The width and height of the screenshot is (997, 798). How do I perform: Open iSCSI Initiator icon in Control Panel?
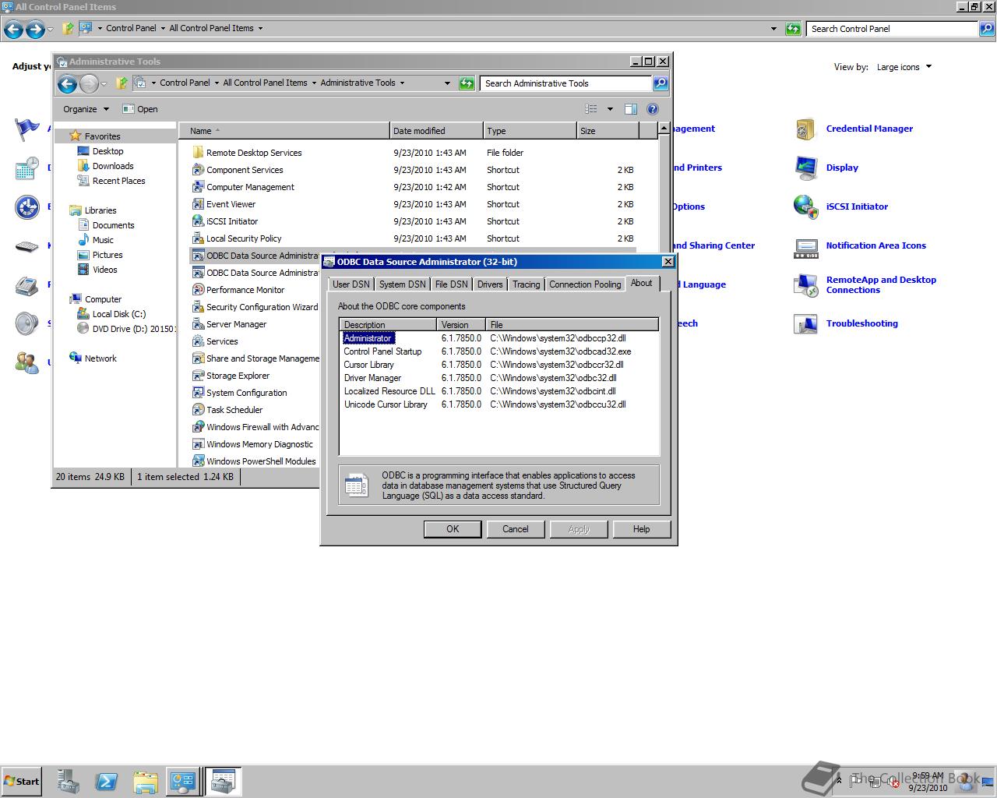(x=805, y=207)
